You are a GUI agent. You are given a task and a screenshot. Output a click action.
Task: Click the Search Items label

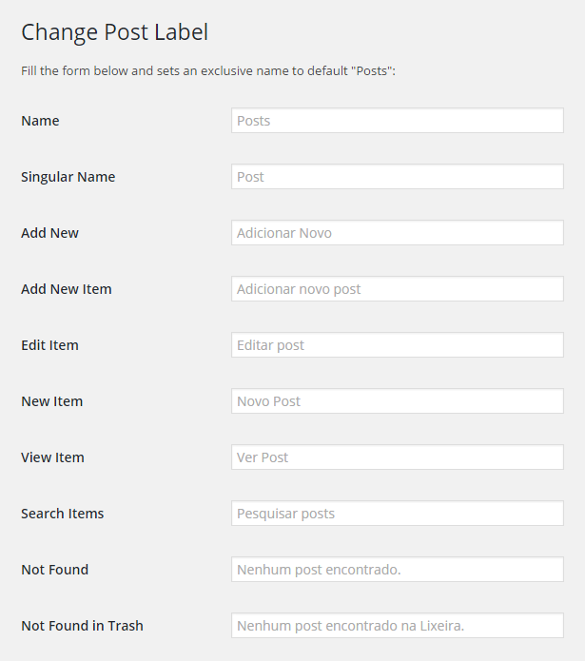63,513
